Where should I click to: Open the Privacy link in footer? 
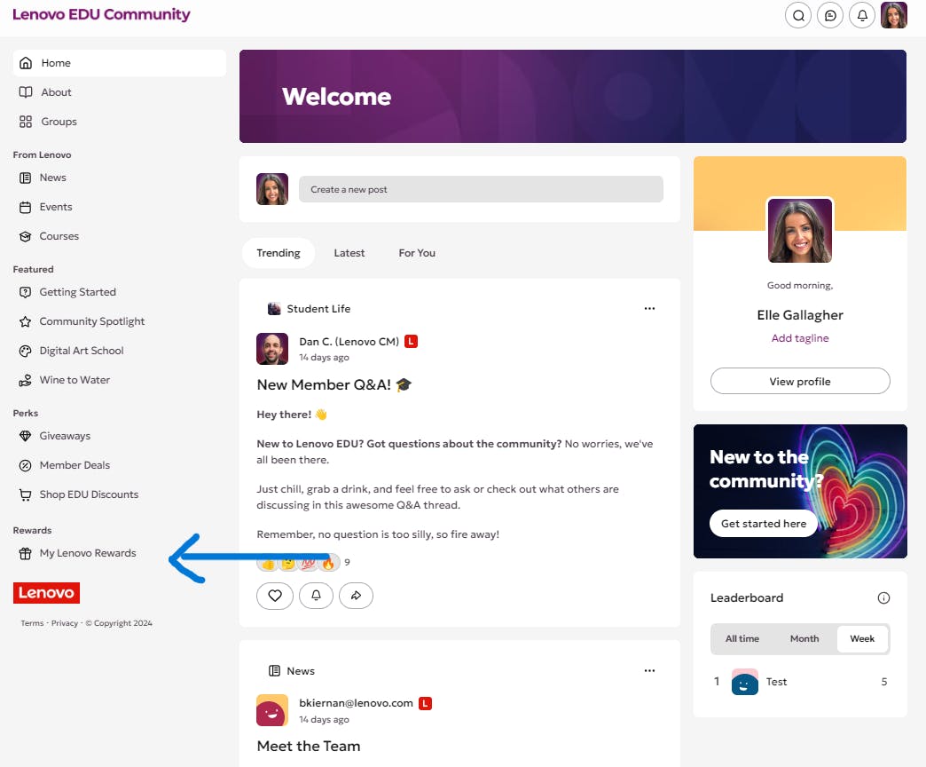coord(65,623)
